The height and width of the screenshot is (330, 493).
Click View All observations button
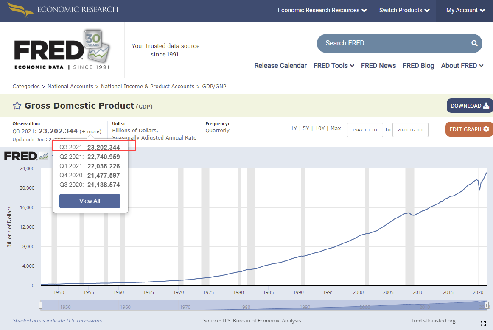tap(90, 201)
